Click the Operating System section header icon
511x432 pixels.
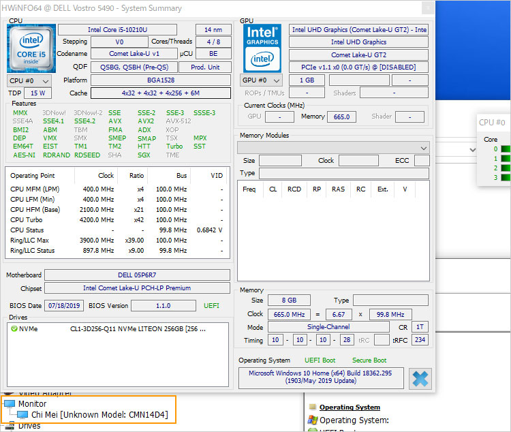[313, 407]
